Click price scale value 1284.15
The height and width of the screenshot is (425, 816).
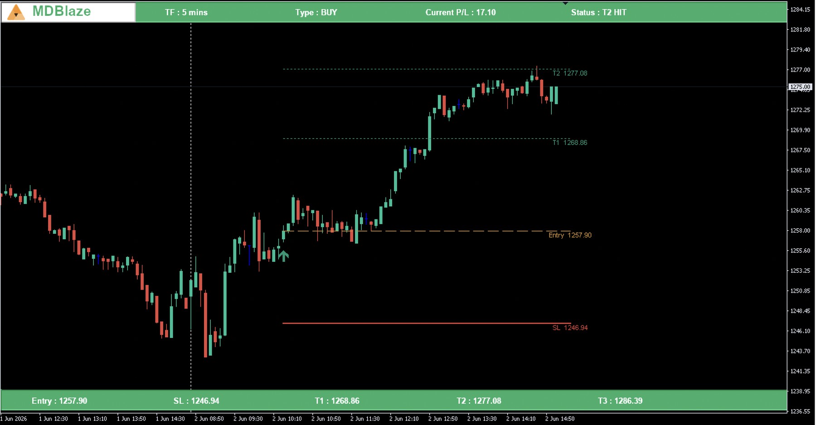click(x=800, y=10)
